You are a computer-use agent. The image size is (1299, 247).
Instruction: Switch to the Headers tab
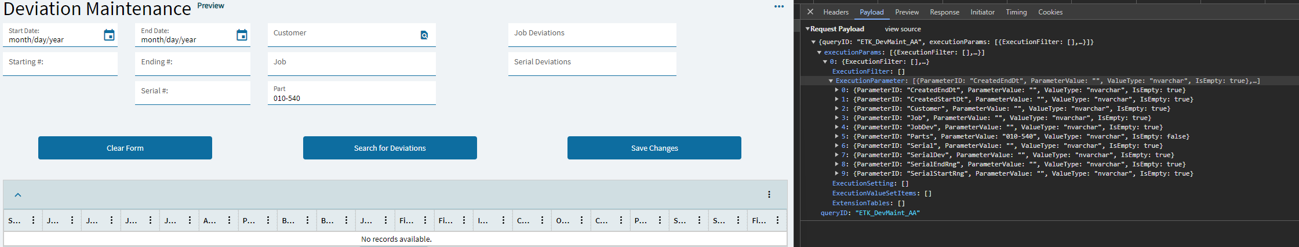(835, 12)
